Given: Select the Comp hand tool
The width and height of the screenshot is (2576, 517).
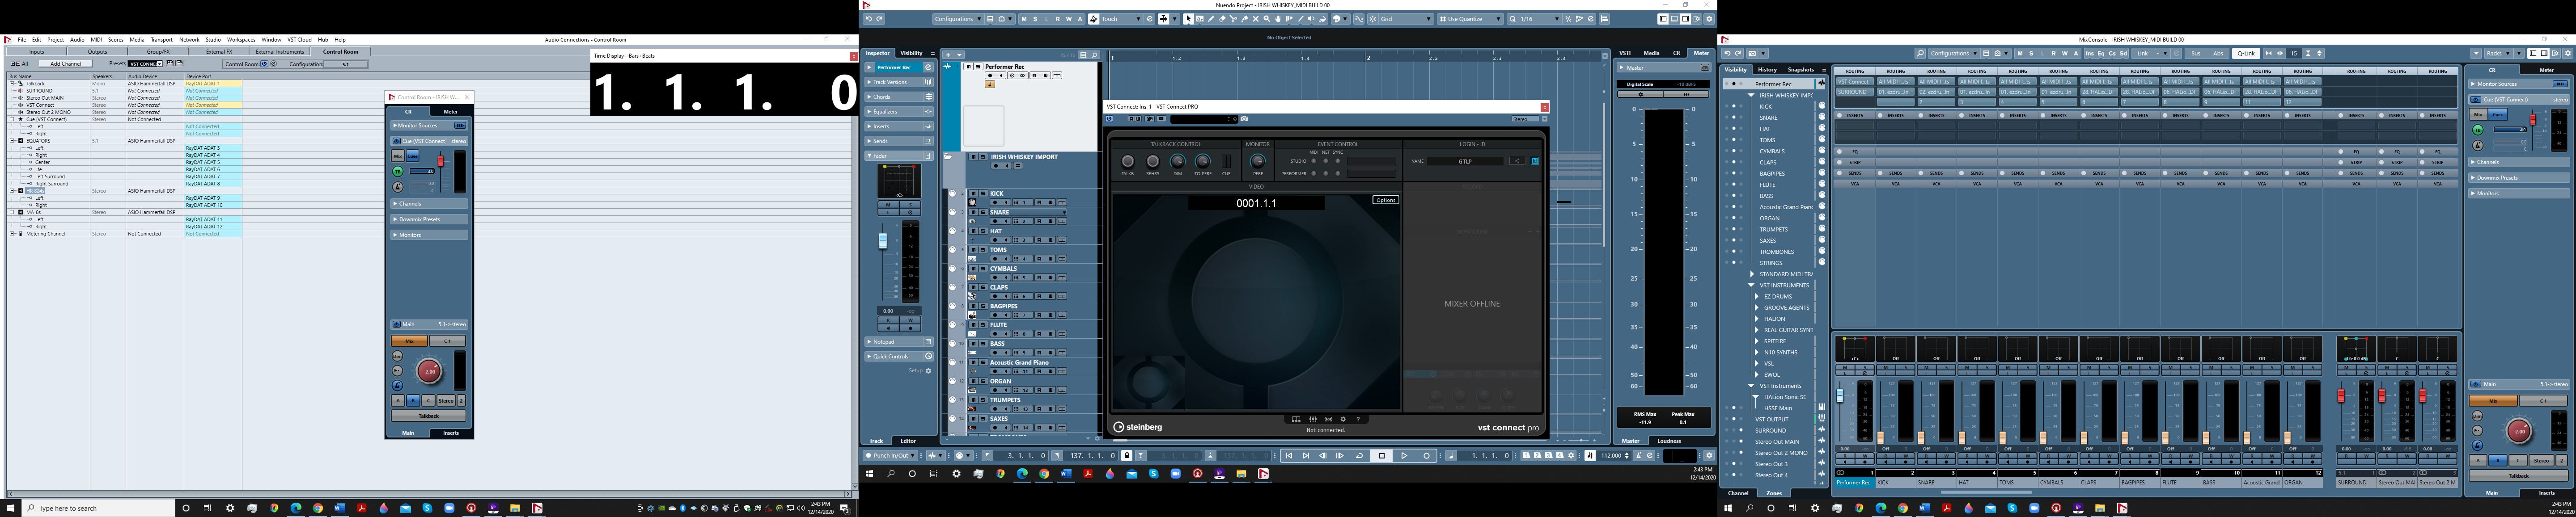Looking at the screenshot, I should tap(1278, 19).
